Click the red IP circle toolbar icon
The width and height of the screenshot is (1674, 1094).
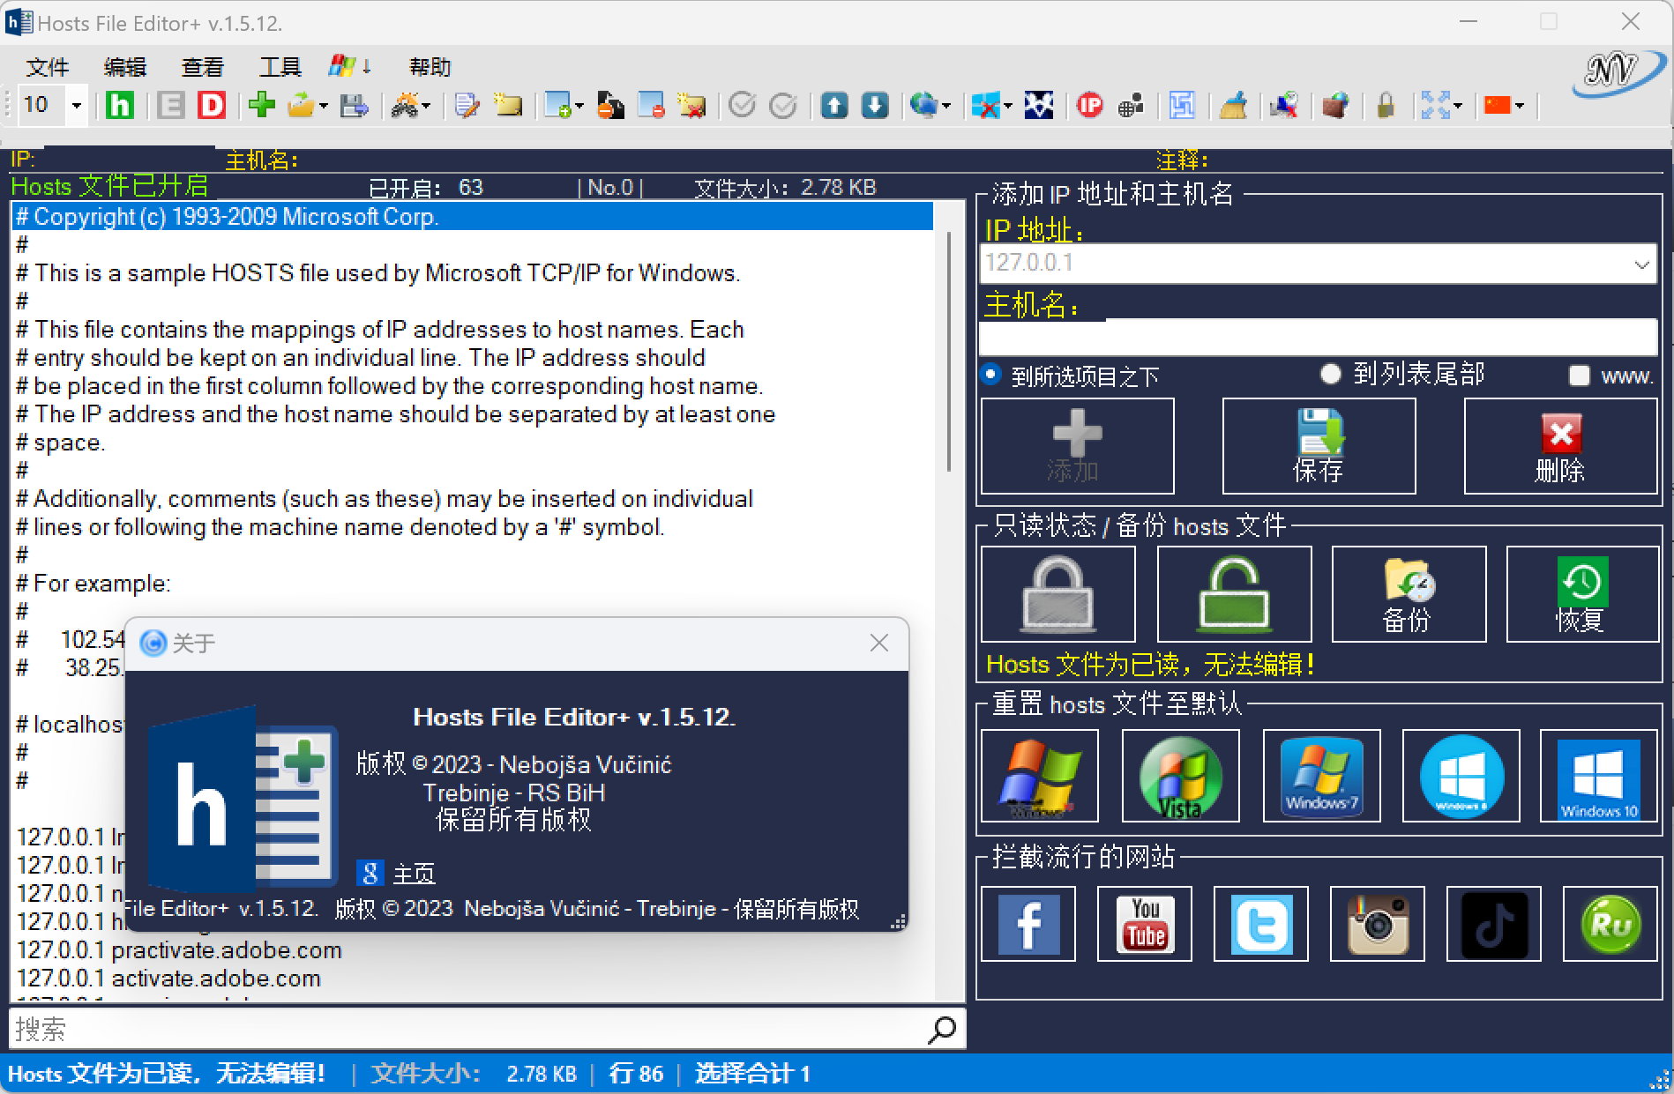pos(1090,106)
